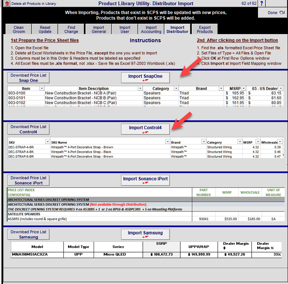
Task: Click the 0.39 wholesale value
Action: pyautogui.click(x=277, y=147)
